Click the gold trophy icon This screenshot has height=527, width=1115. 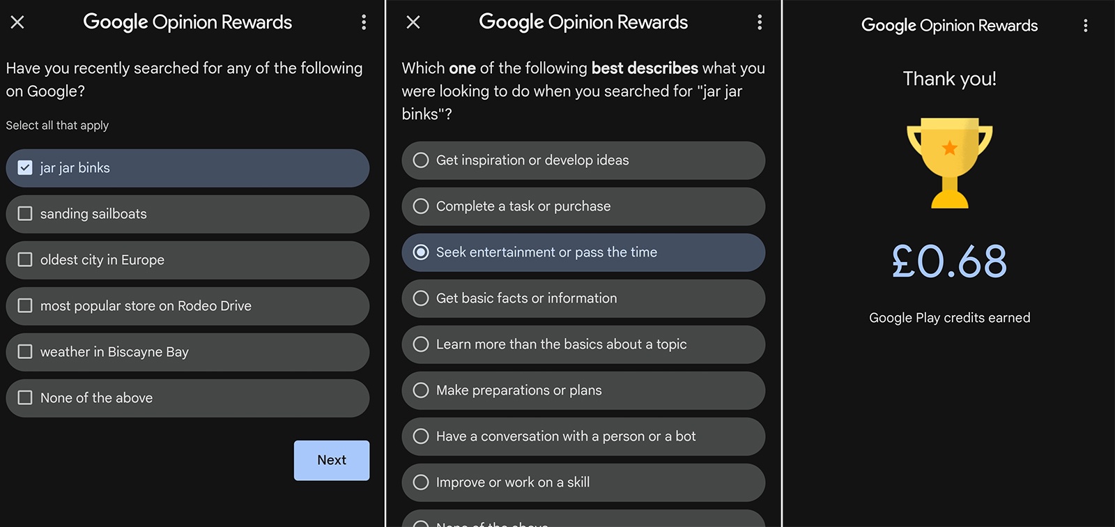949,162
